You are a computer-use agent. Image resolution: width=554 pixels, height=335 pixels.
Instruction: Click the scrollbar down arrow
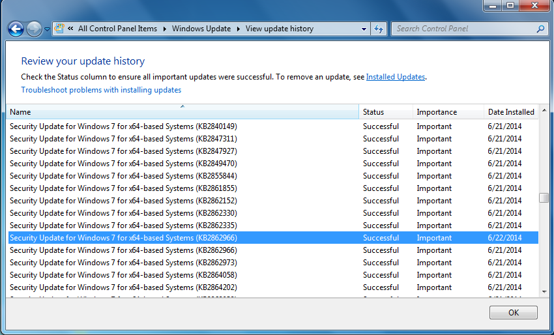(x=544, y=291)
